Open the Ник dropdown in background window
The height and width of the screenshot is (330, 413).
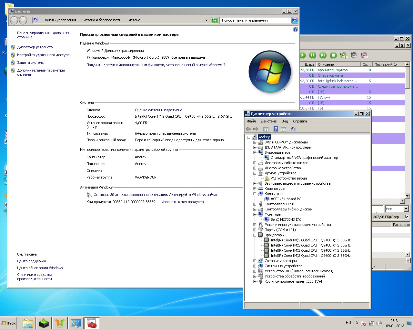pyautogui.click(x=406, y=209)
